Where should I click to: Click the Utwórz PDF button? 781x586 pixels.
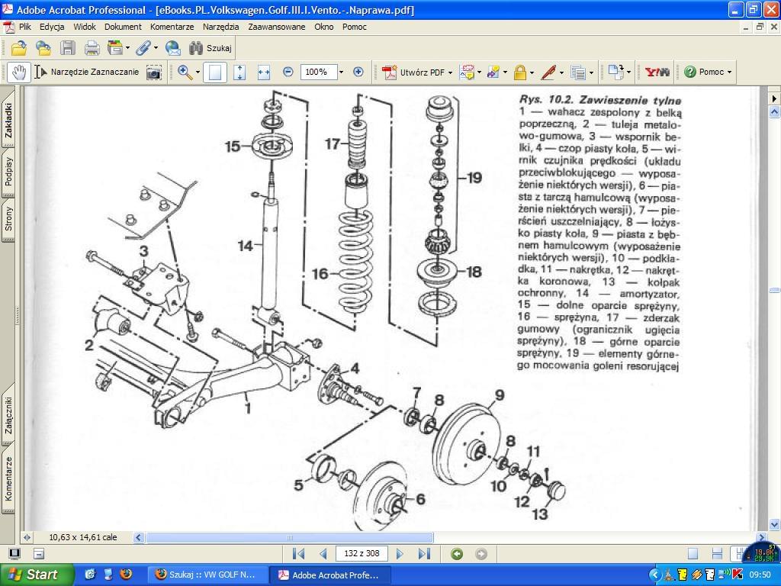[x=414, y=72]
